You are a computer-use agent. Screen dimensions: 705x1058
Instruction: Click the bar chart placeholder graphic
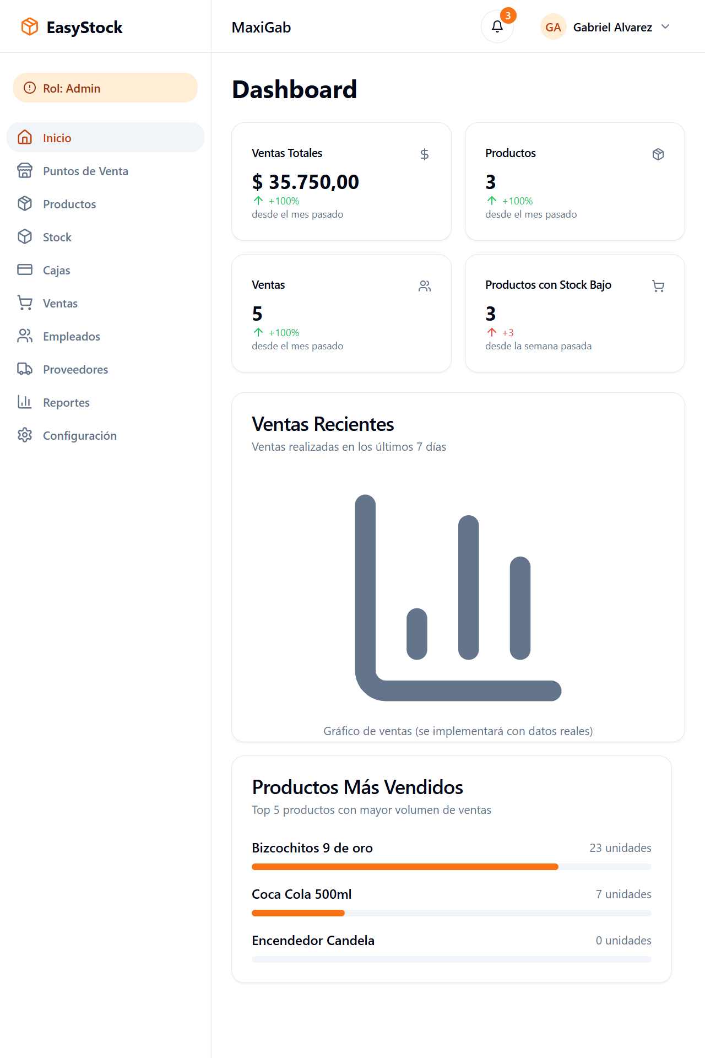tap(458, 597)
